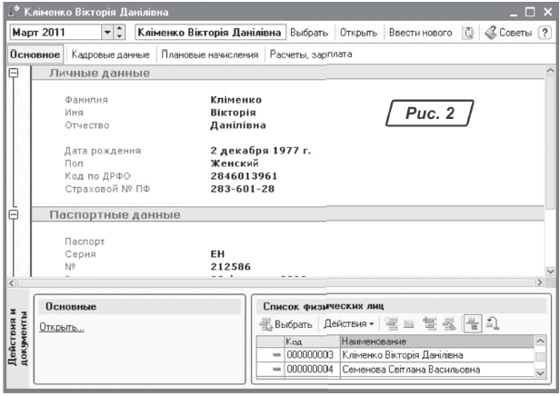The width and height of the screenshot is (560, 396).
Task: Open the Советы tips panel
Action: (x=506, y=32)
